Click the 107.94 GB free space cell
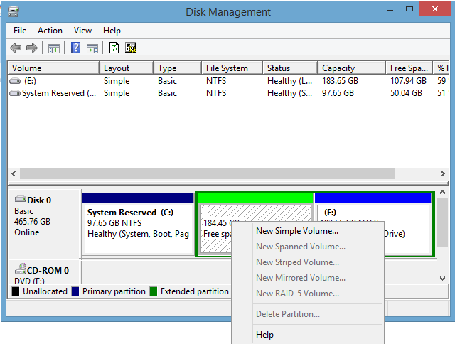 [x=408, y=81]
